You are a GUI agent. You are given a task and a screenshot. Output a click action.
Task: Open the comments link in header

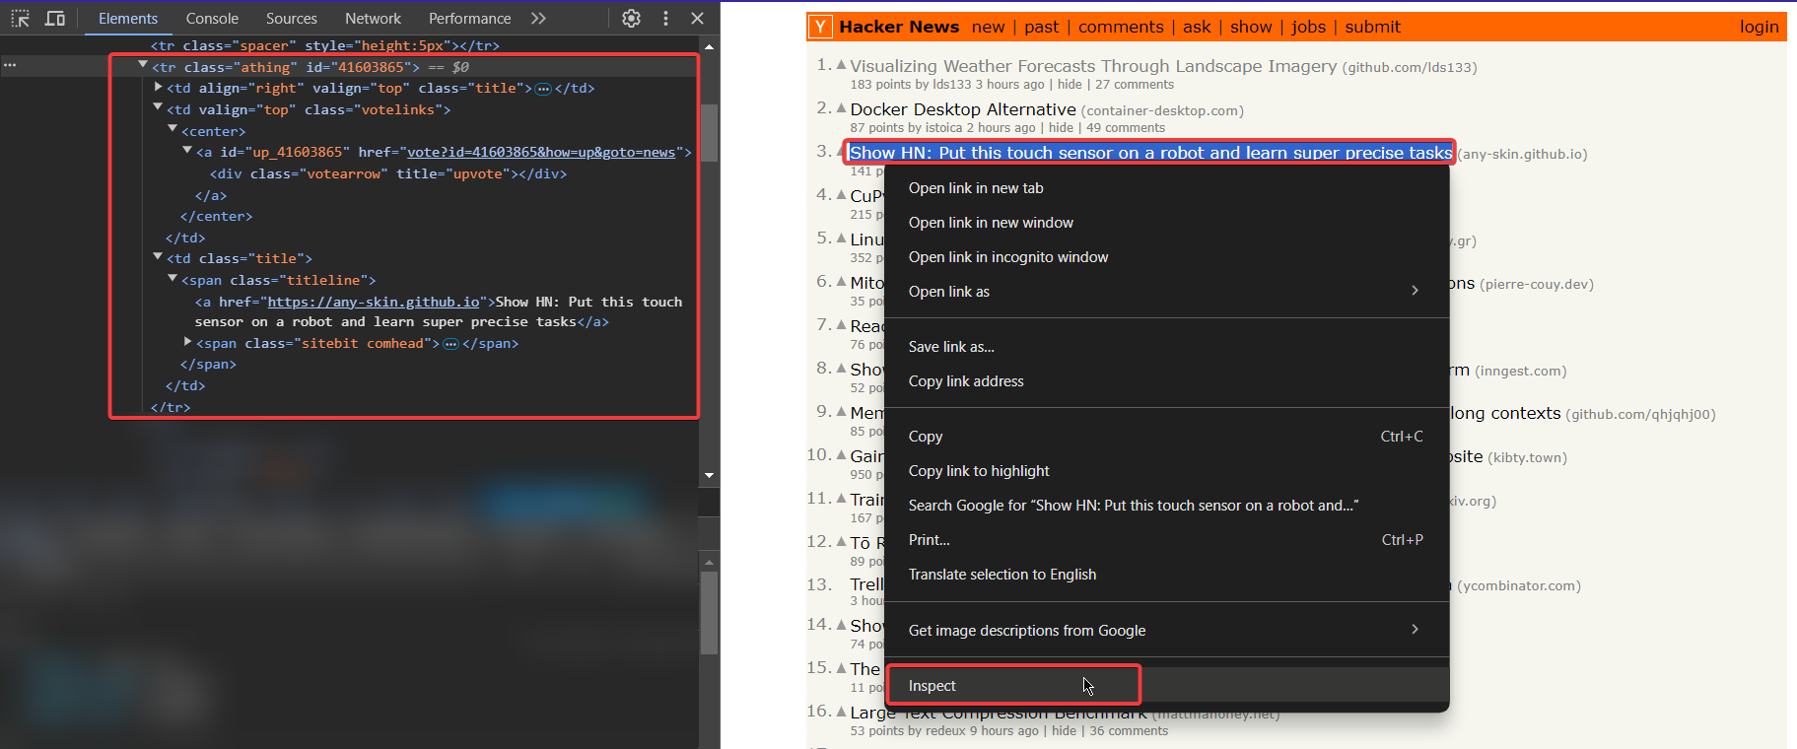tap(1121, 27)
